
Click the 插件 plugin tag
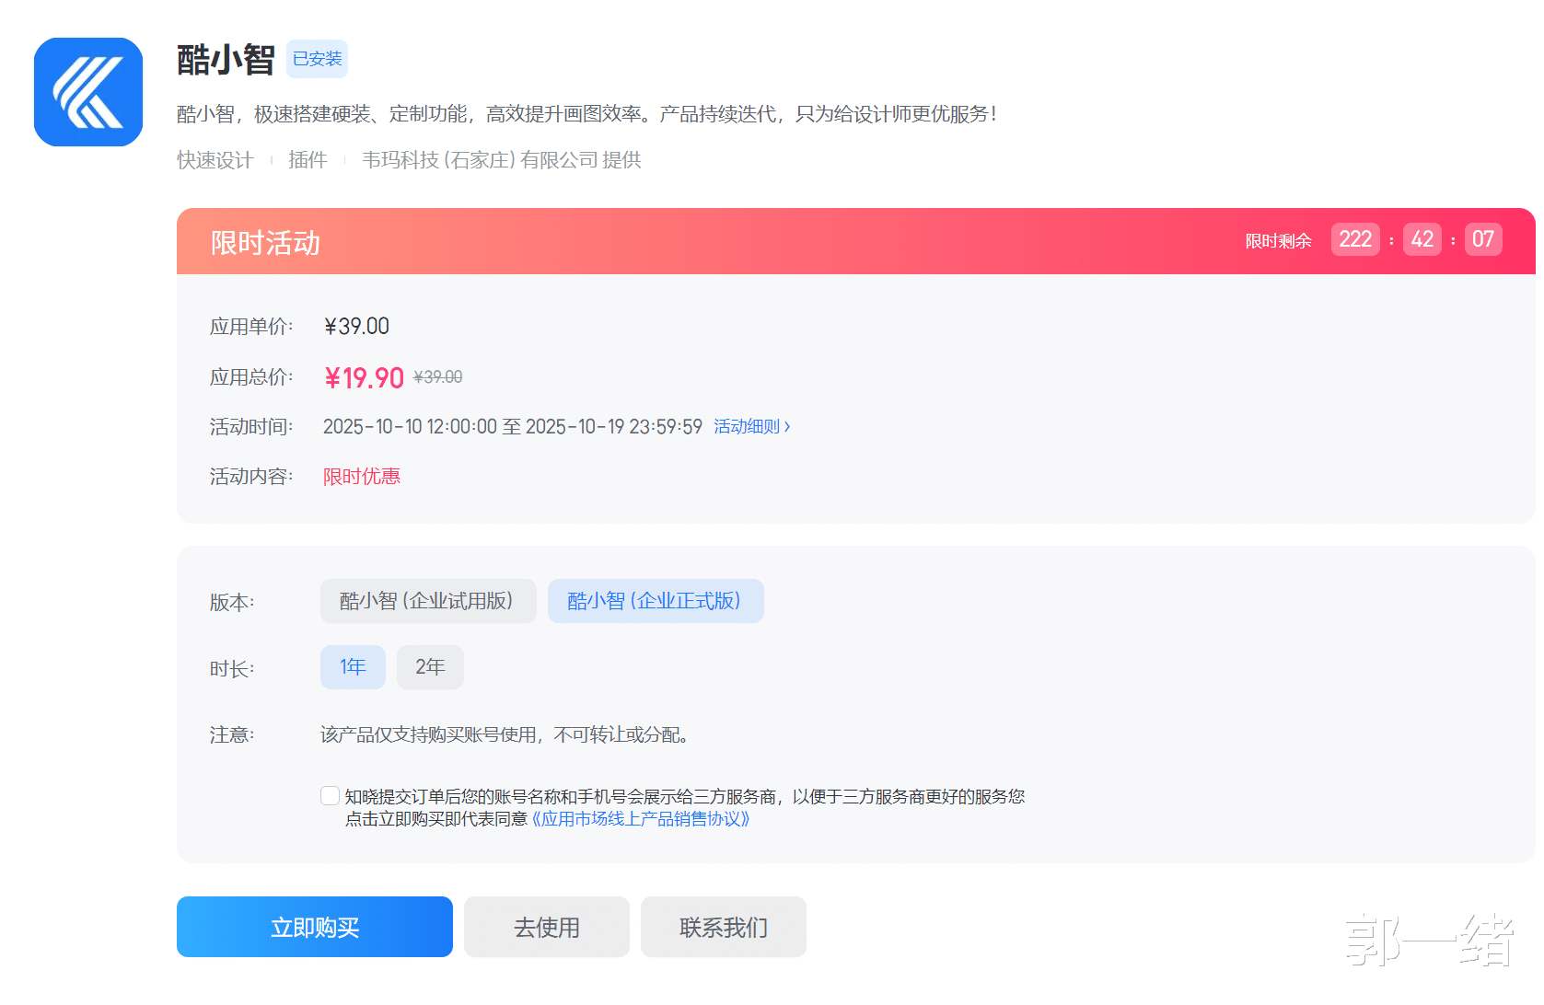(x=308, y=160)
